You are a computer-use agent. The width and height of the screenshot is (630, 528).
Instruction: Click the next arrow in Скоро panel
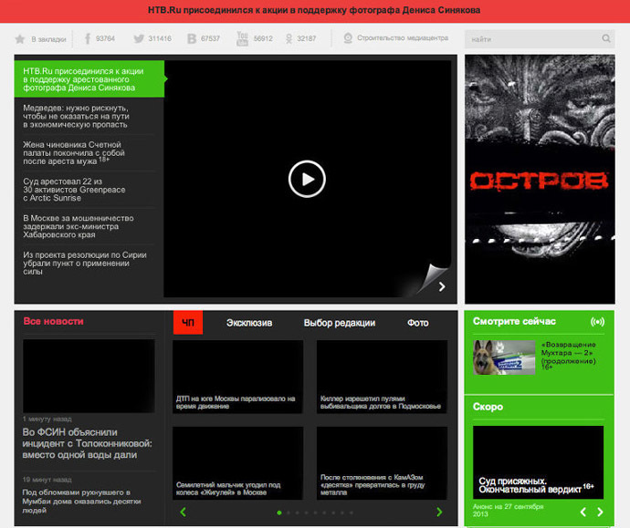(x=600, y=512)
